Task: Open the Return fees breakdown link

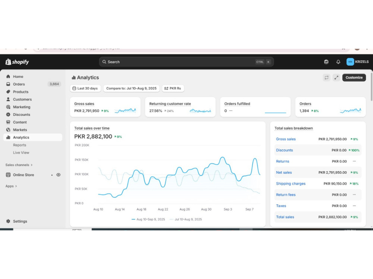Action: point(286,195)
